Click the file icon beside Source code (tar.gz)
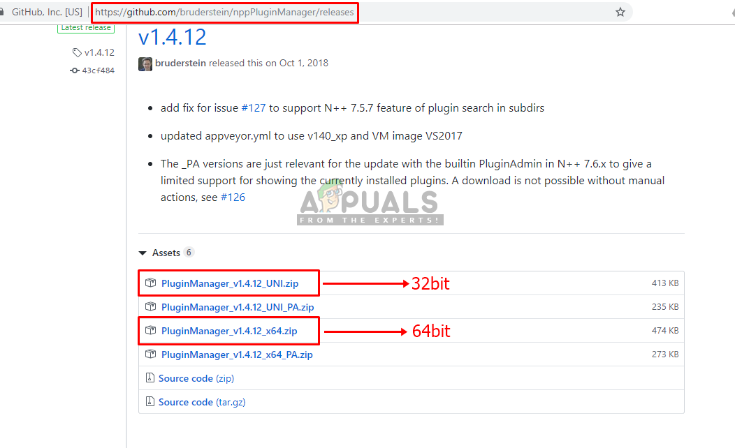This screenshot has height=448, width=735. click(150, 401)
